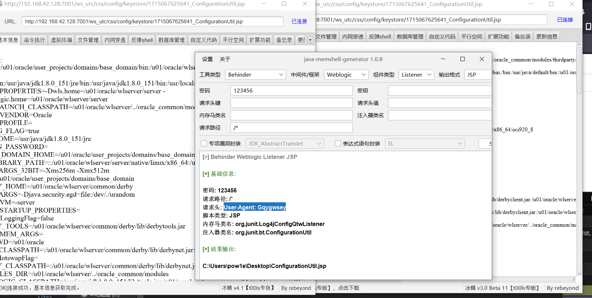Switch to 反弹shell tab in left window

pyautogui.click(x=142, y=40)
